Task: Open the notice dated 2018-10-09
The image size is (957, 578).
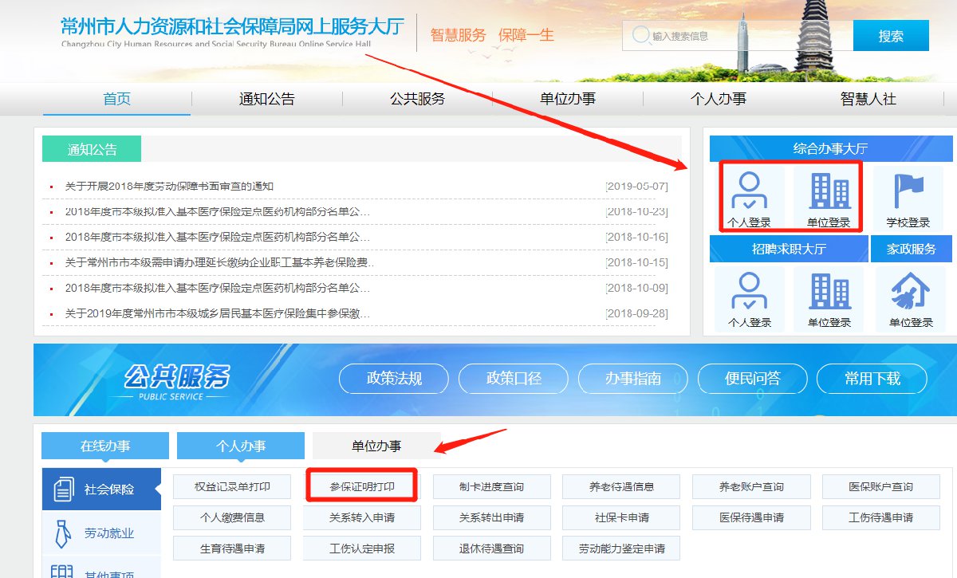Action: [218, 288]
